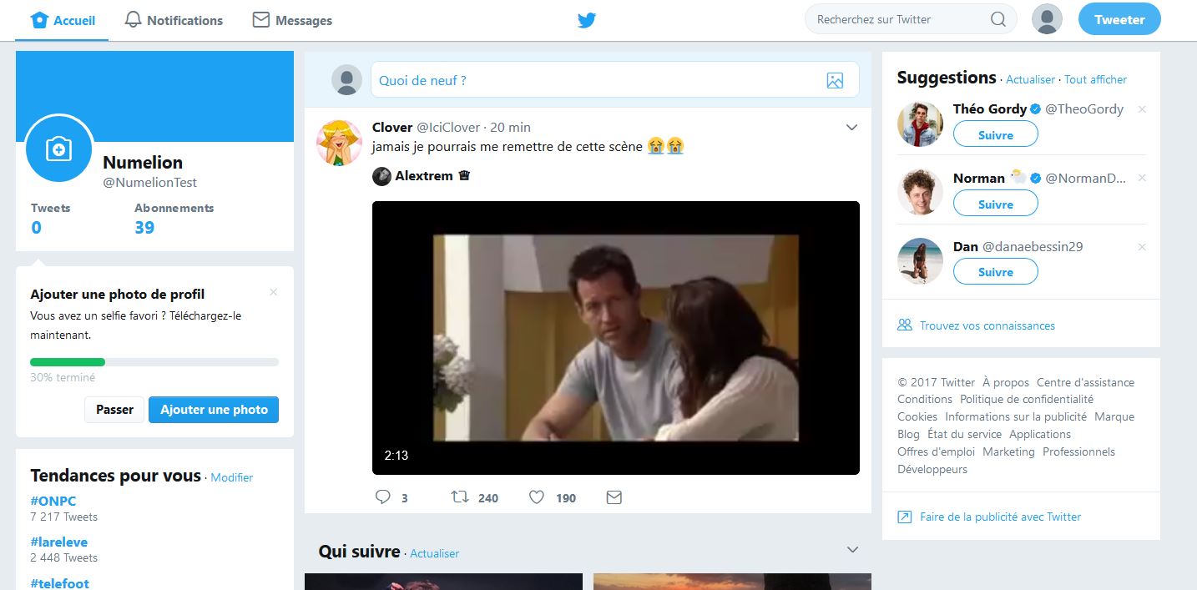
Task: Open the Centre d'assistance footer link
Action: tap(1085, 382)
